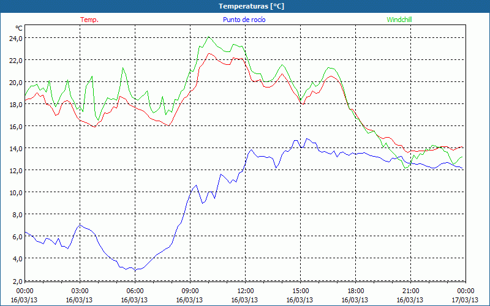Click the 20,0 y-axis value
Image resolution: width=490 pixels, height=306 pixels.
(x=17, y=83)
